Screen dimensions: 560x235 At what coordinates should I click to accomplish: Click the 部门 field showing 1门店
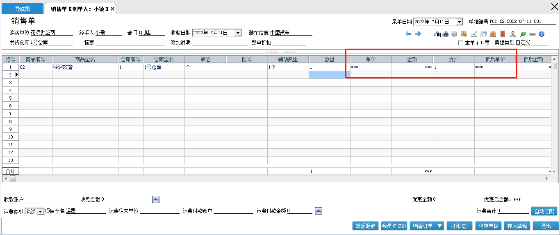click(x=151, y=33)
